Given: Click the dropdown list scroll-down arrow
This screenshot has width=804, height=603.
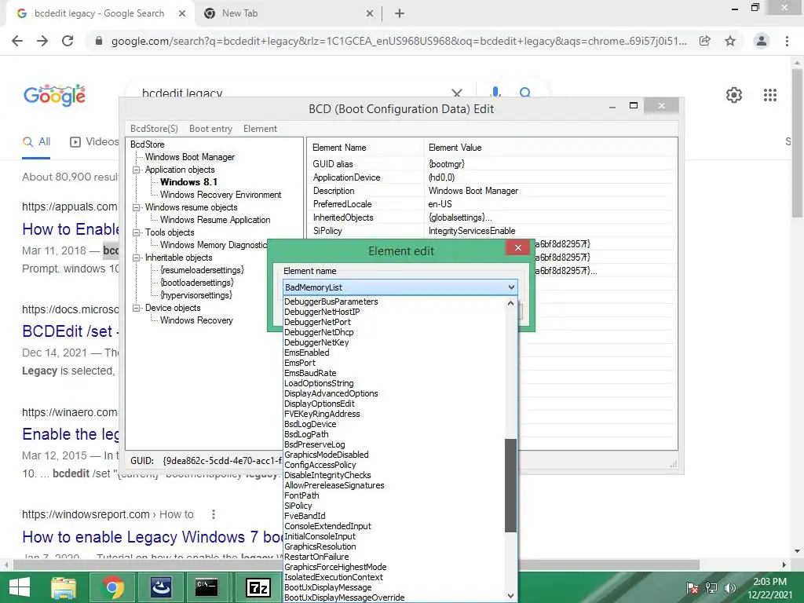Looking at the screenshot, I should click(x=510, y=596).
